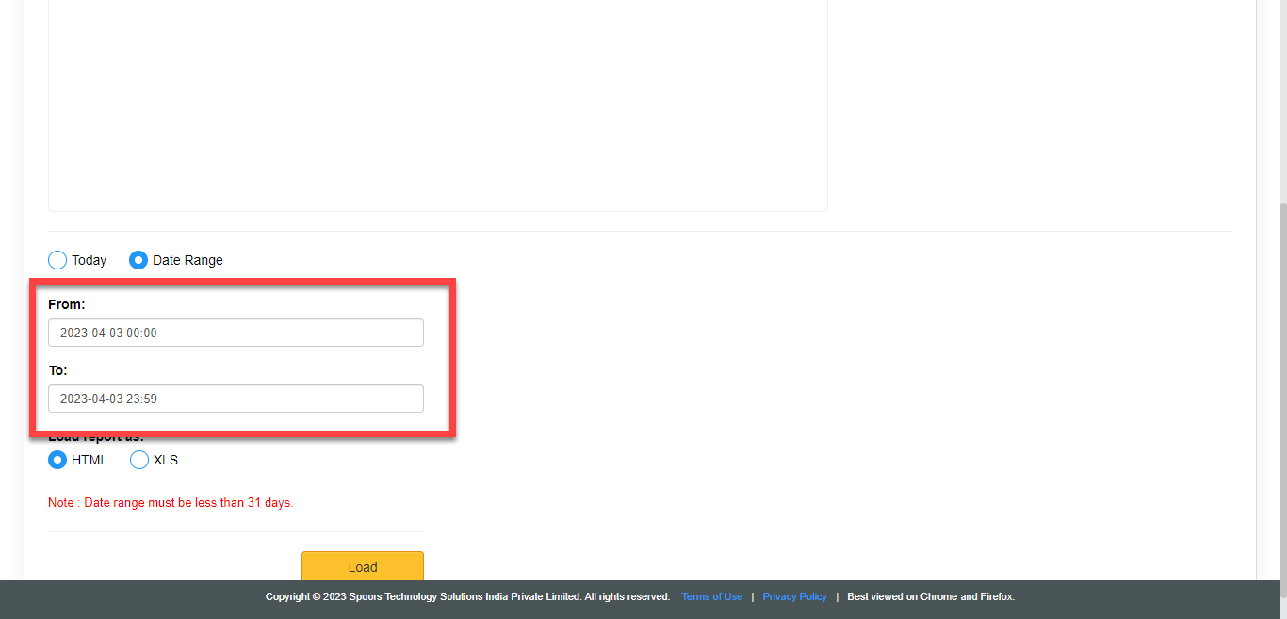
Task: Open the Privacy Policy link
Action: coord(794,596)
